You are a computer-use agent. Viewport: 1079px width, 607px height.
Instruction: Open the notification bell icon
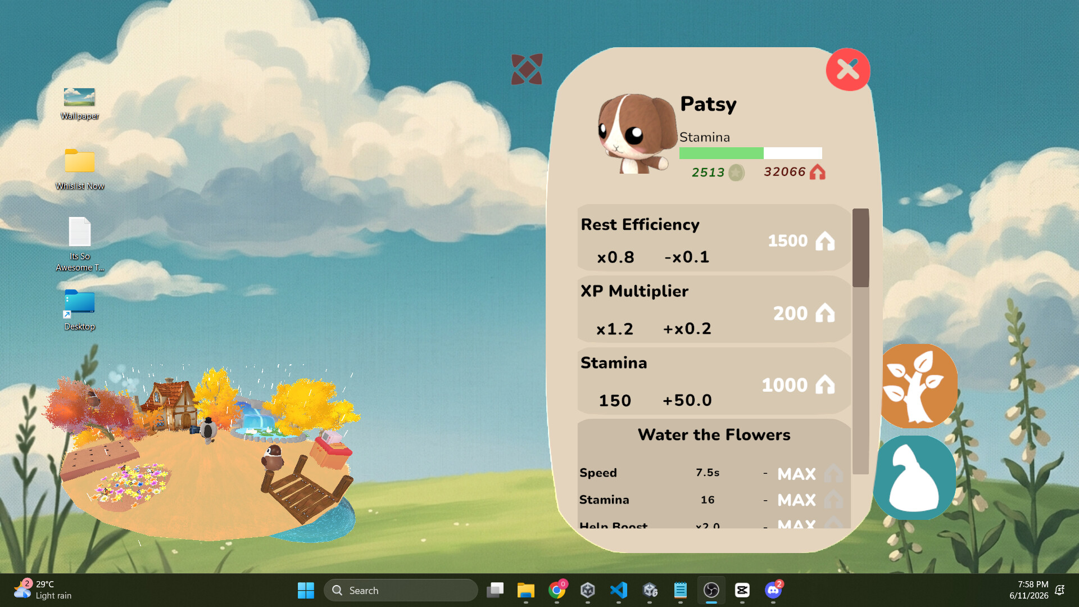(x=1060, y=590)
